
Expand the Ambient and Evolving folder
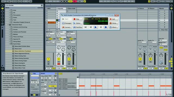point(10,27)
